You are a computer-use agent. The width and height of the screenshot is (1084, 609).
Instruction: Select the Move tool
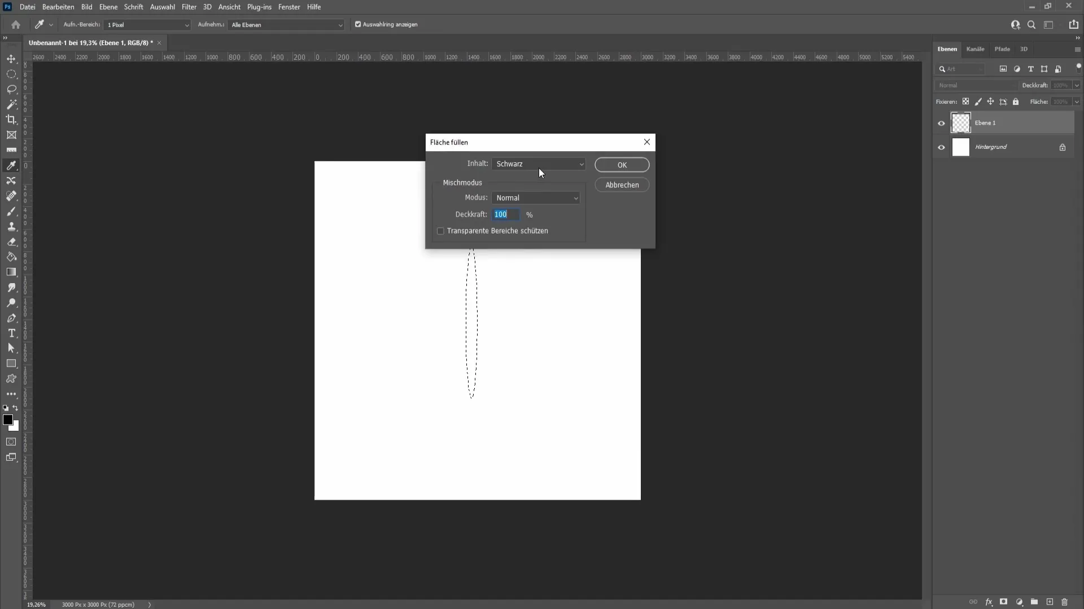click(11, 59)
